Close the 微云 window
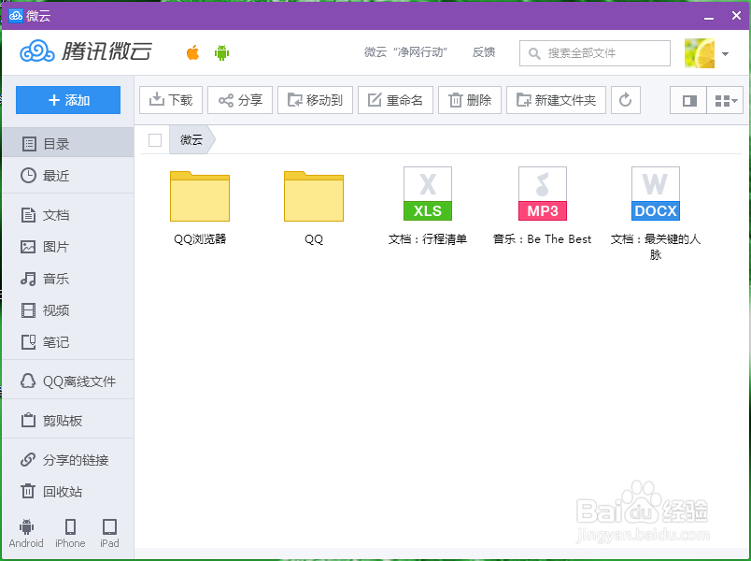751x561 pixels. coord(736,16)
